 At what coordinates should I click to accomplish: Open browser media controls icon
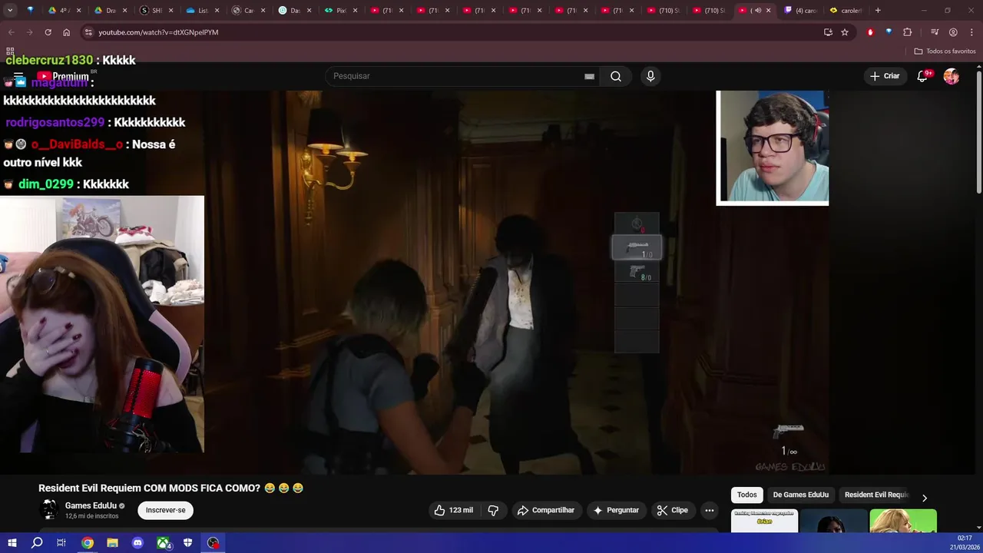pos(935,32)
